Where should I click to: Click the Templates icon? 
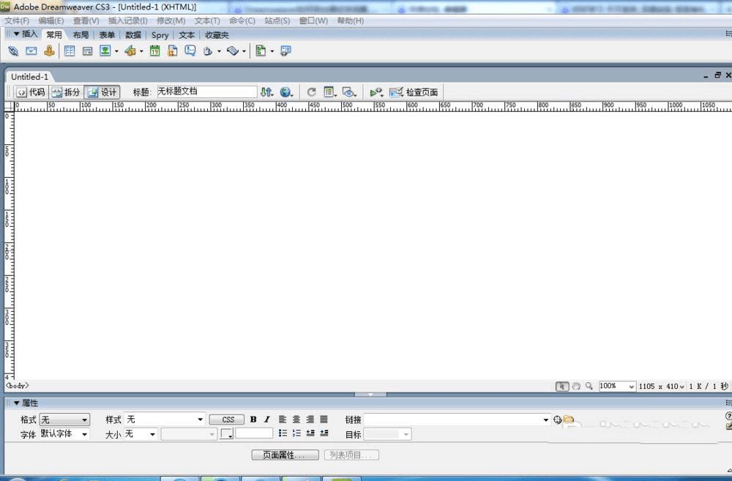click(x=261, y=51)
